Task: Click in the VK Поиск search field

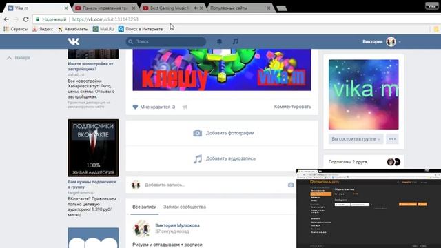Action: 166,41
